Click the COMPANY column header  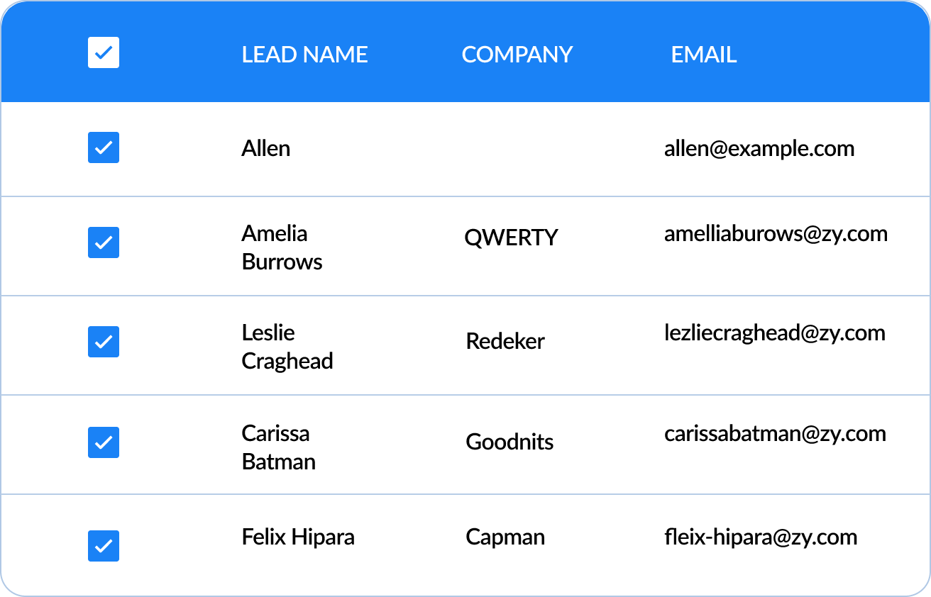pos(517,55)
